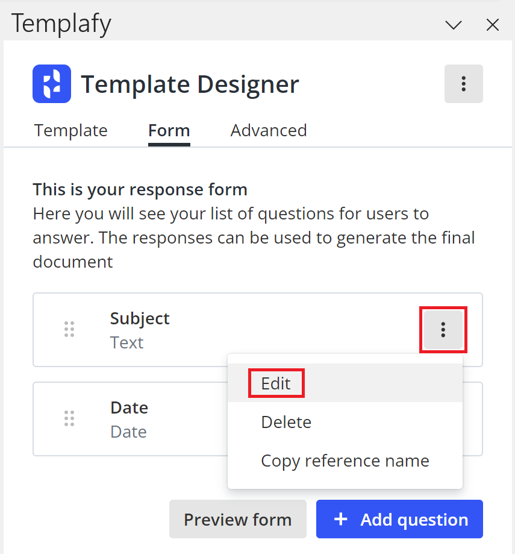The height and width of the screenshot is (554, 515).
Task: Open the Subject question three-dot menu
Action: pyautogui.click(x=443, y=330)
